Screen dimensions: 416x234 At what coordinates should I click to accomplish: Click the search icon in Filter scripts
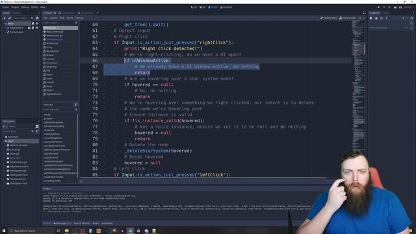[76, 23]
